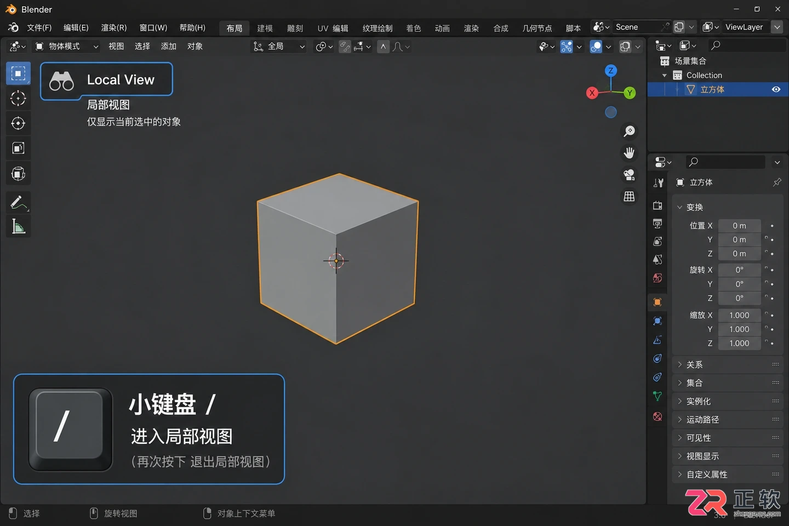Open the 文件(F) menu
This screenshot has width=789, height=526.
[x=39, y=27]
